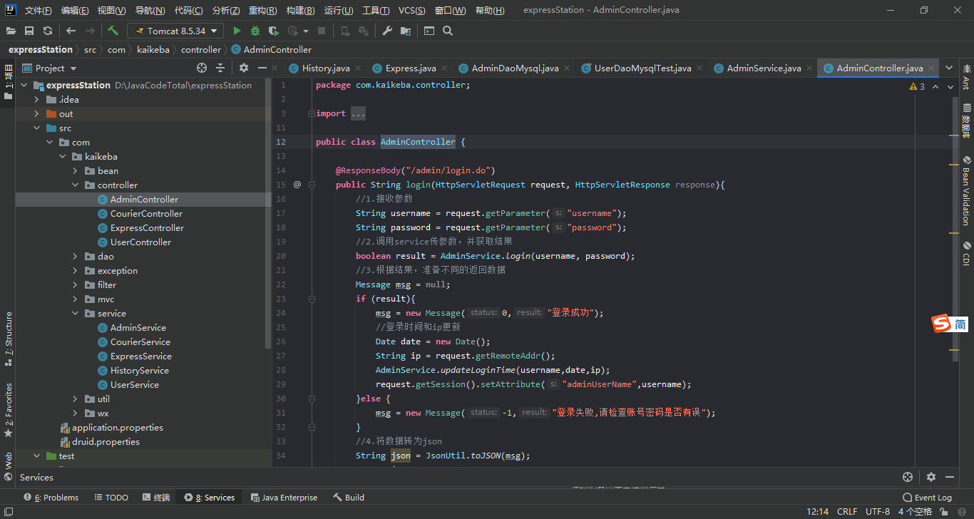Collapse the controller package
974x519 pixels.
(x=76, y=185)
